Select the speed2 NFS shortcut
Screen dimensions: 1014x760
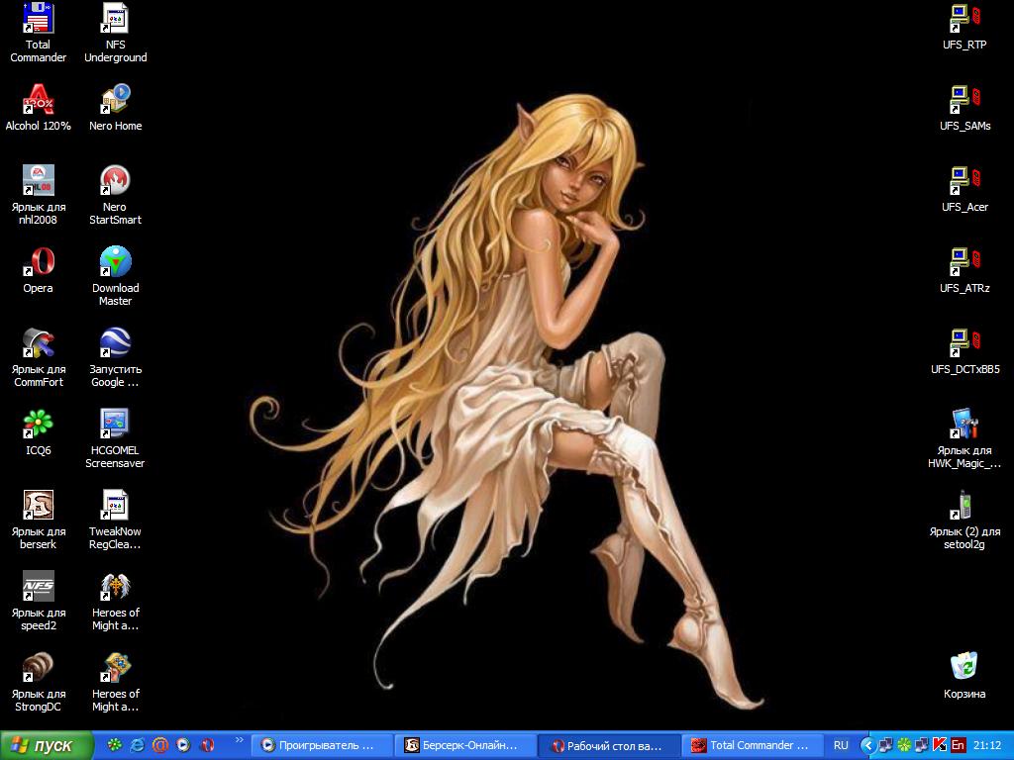(x=39, y=601)
